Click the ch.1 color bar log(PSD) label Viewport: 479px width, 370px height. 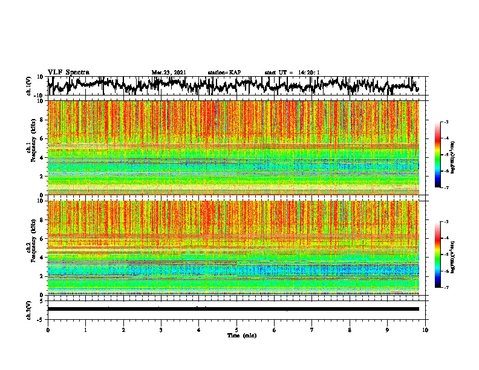click(x=452, y=157)
